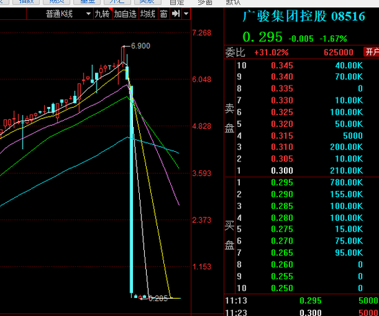The width and height of the screenshot is (379, 316).
Task: Click the 0.285 low price marker
Action: pos(158,299)
